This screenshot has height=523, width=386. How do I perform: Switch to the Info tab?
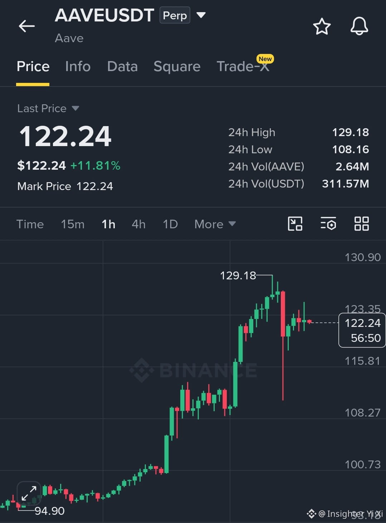78,66
